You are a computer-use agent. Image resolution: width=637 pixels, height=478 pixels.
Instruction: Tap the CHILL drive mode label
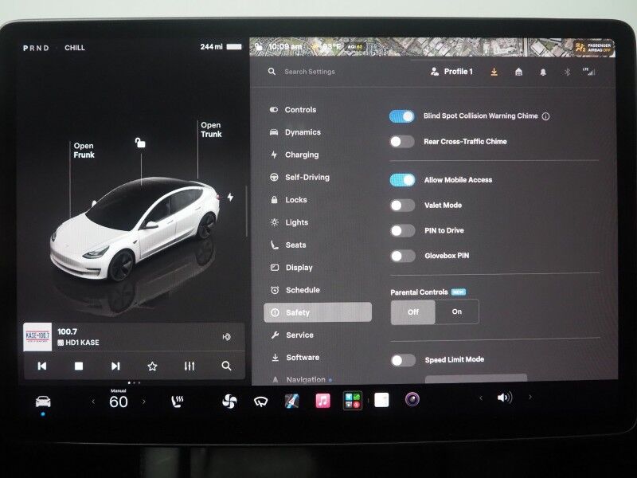point(75,48)
